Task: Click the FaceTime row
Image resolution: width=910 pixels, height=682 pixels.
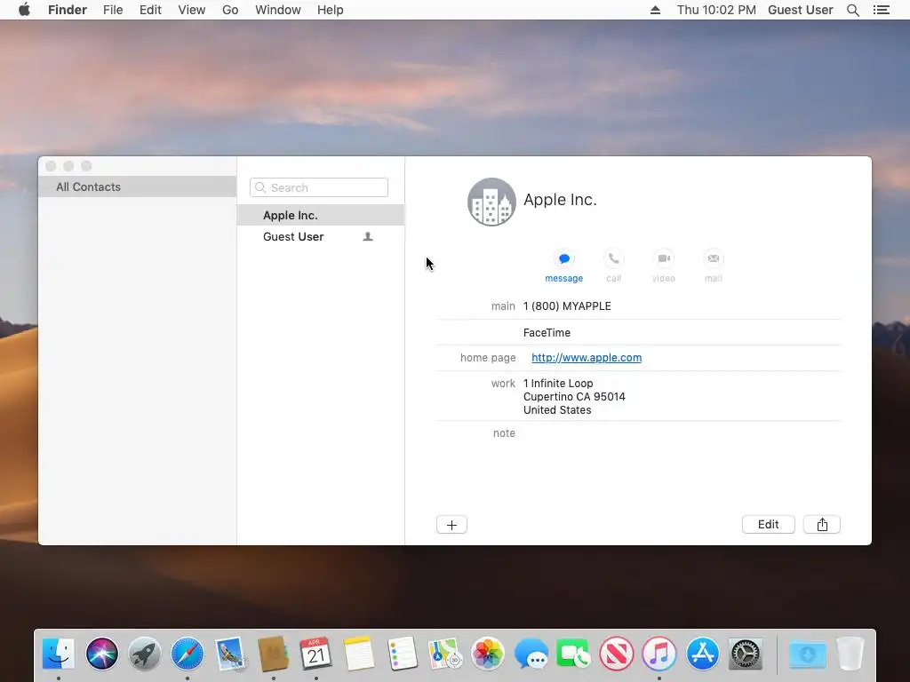Action: point(638,333)
